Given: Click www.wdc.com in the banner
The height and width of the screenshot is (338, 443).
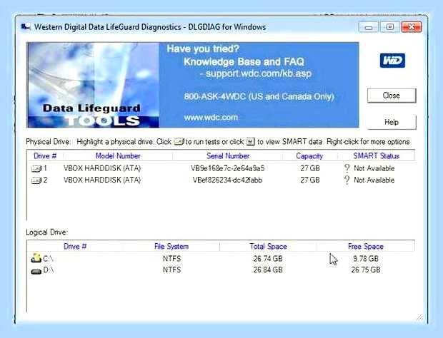Looking at the screenshot, I should pos(211,117).
